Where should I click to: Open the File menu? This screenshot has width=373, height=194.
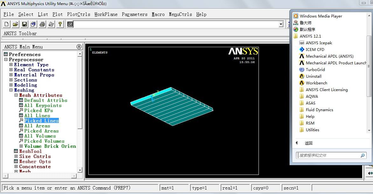pos(9,14)
